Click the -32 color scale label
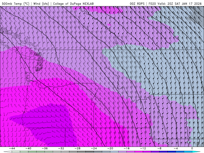This screenshot has height=153, width=204. [61, 148]
